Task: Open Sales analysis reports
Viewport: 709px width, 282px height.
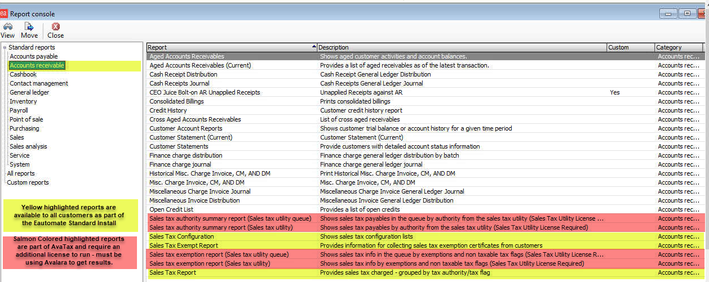Action: 28,146
